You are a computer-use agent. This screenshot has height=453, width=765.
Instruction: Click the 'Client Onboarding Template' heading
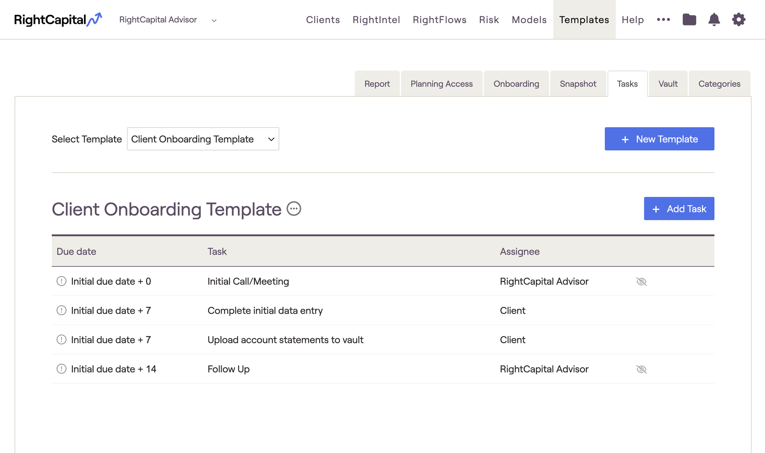(167, 209)
